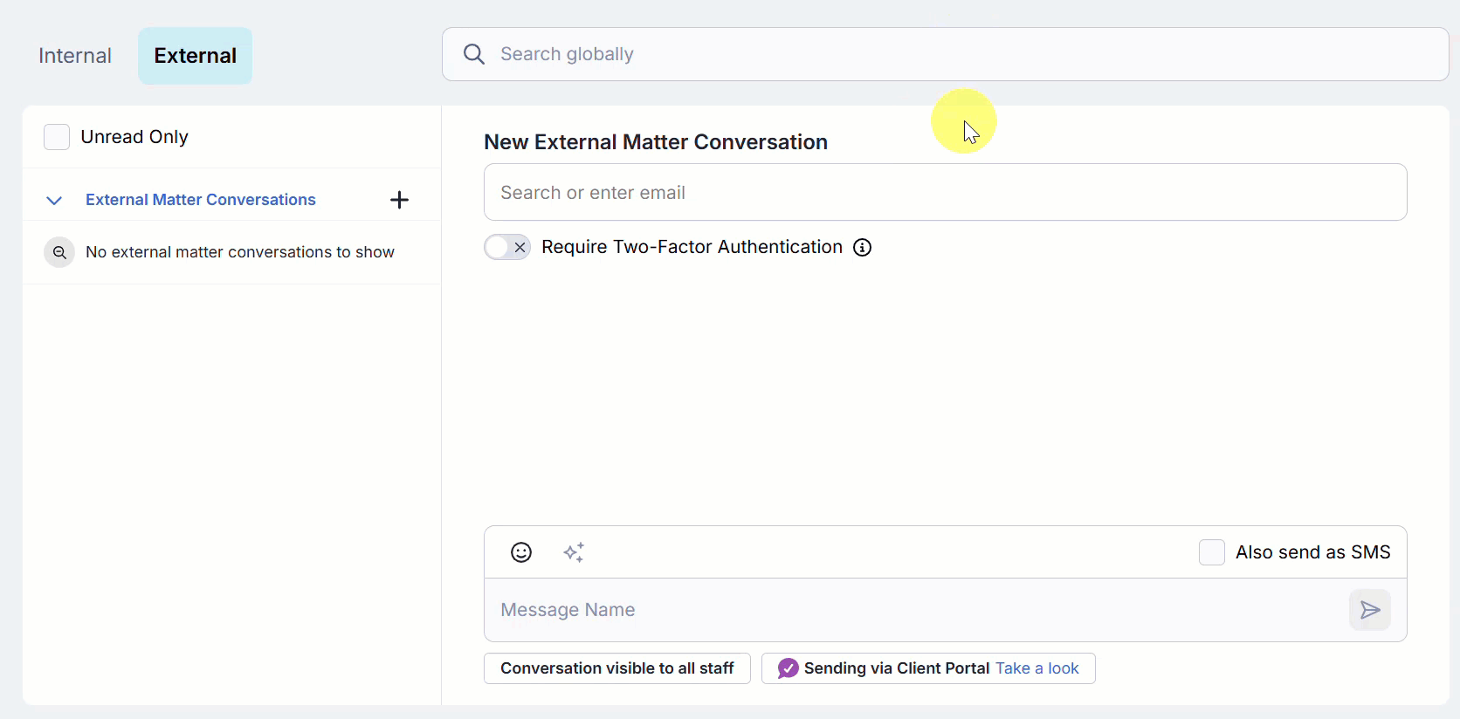Click the AI sparkle assist icon
1460x719 pixels.
pos(574,552)
